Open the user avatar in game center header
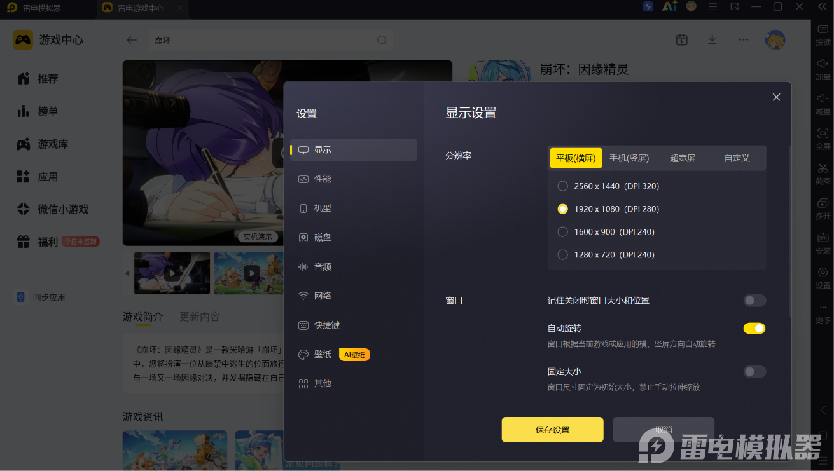Screen dimensions: 834x471 click(x=775, y=40)
